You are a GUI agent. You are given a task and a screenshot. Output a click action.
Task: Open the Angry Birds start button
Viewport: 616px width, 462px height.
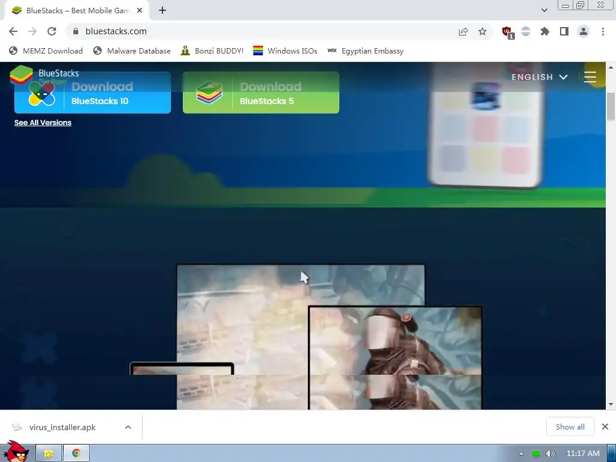pyautogui.click(x=16, y=451)
